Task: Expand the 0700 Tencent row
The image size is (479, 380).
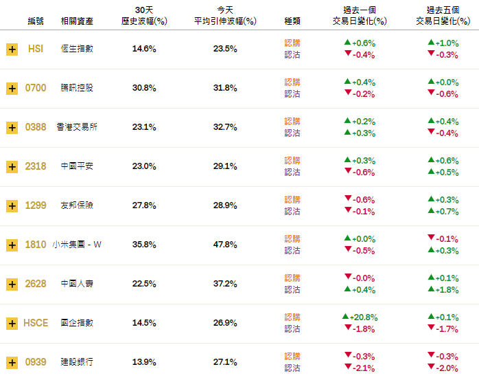Action: (12, 89)
